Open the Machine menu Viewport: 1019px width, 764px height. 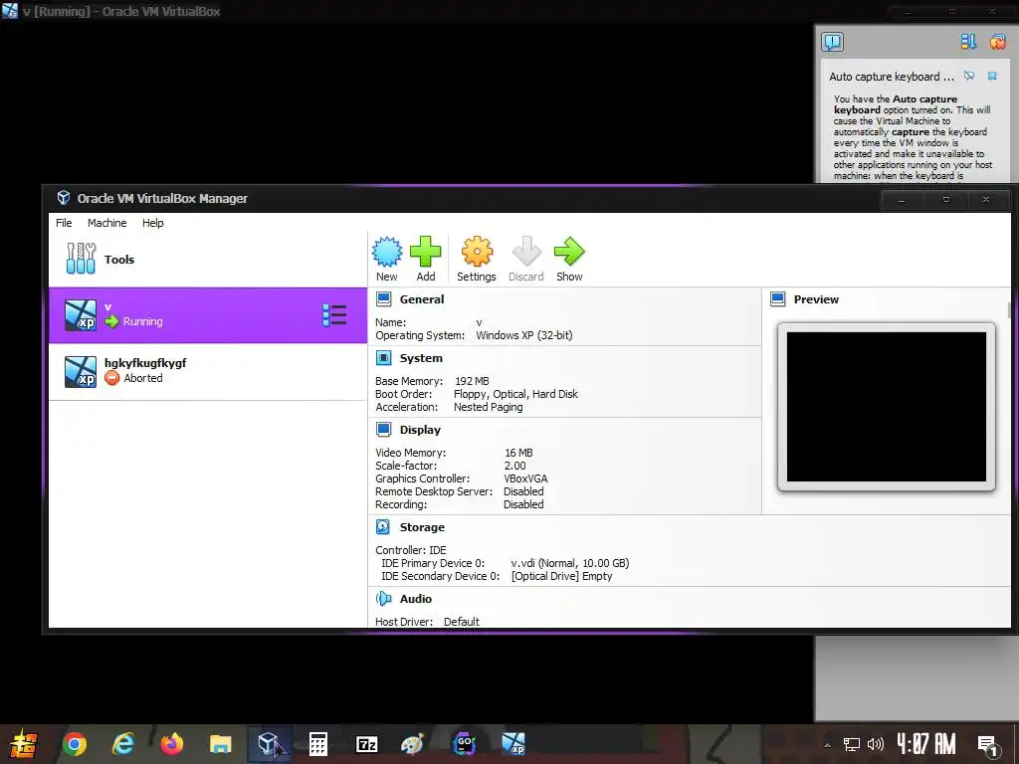click(107, 223)
